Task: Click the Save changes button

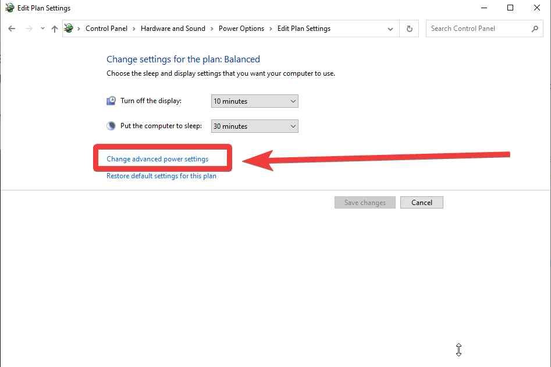Action: coord(365,202)
